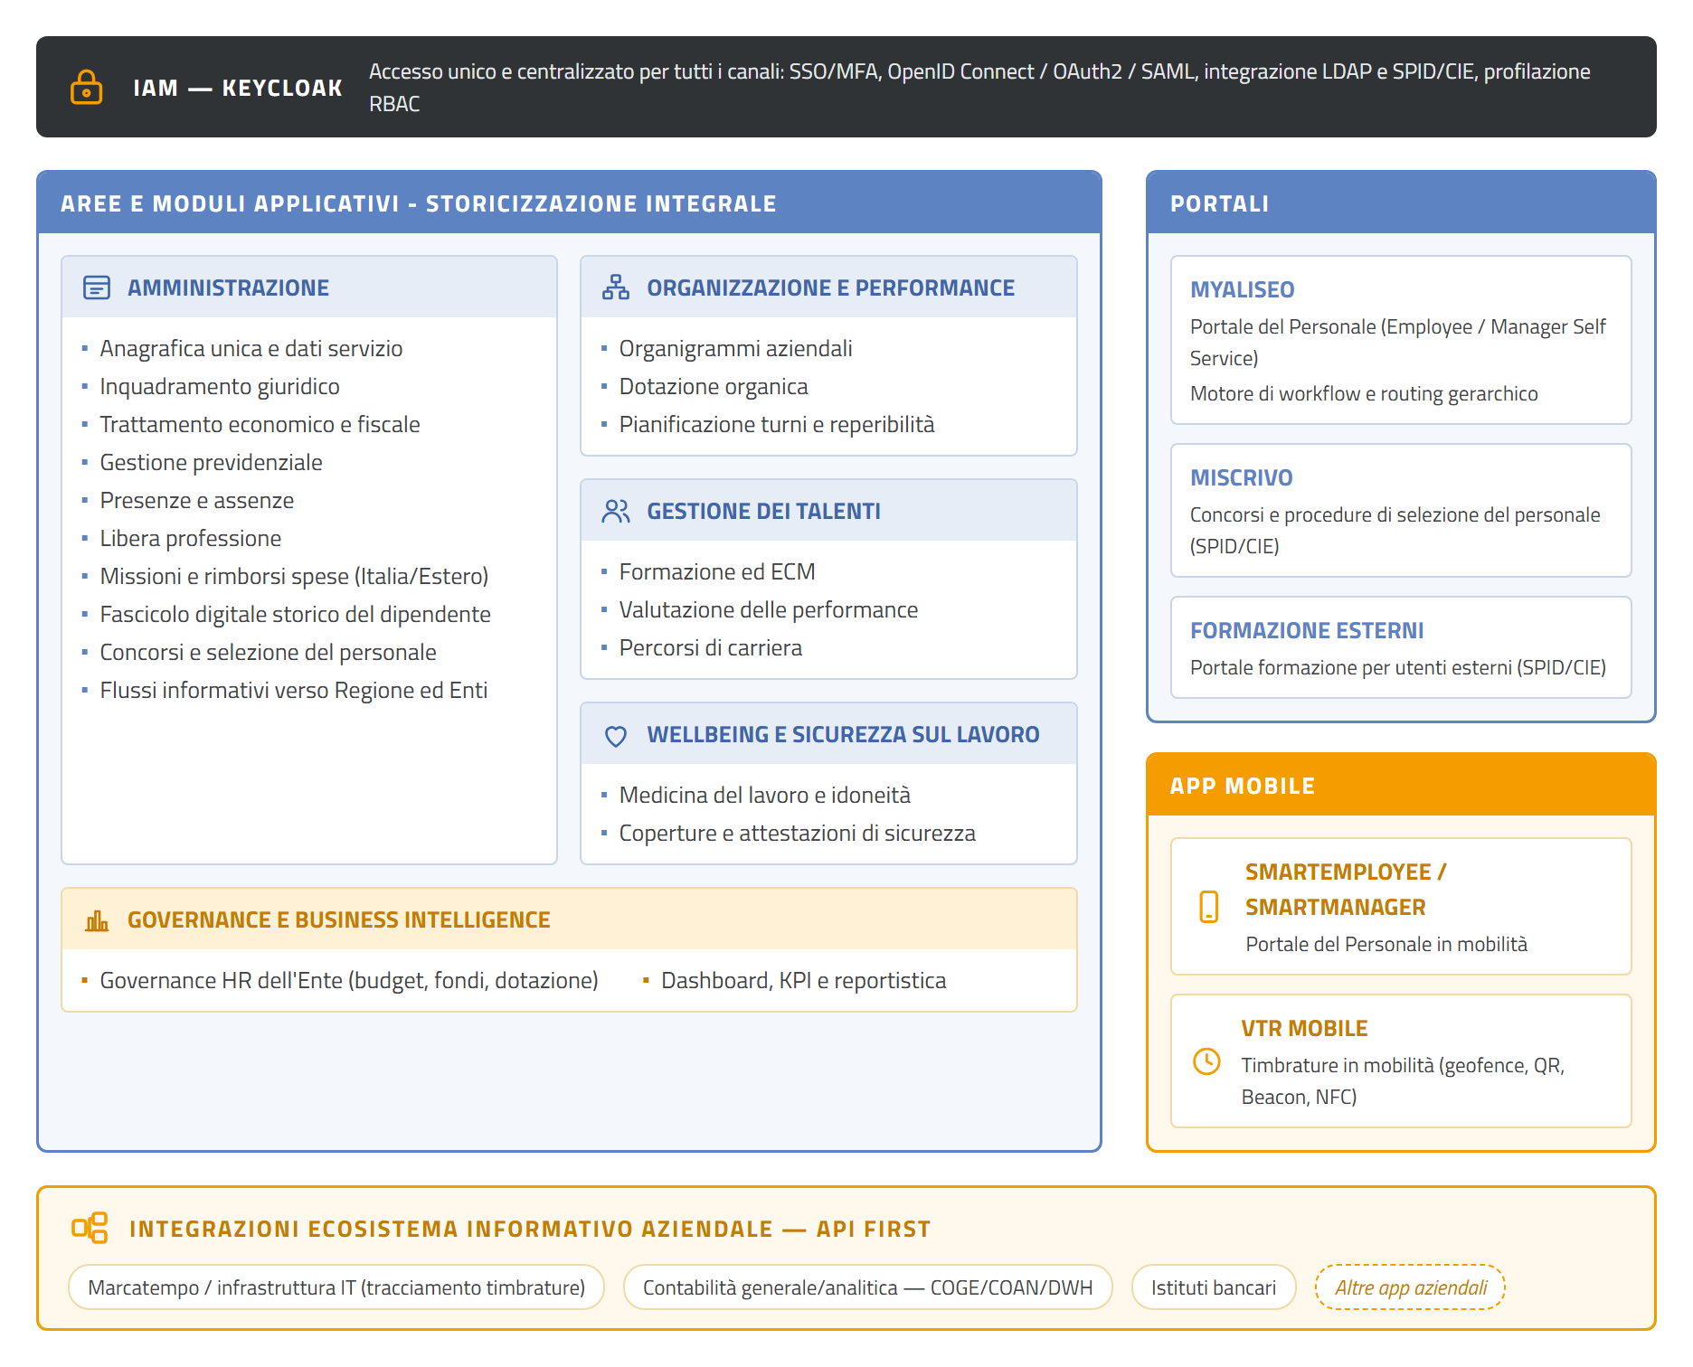
Task: Click 'Medicina del lavoro e idoneità'
Action: [x=765, y=795]
